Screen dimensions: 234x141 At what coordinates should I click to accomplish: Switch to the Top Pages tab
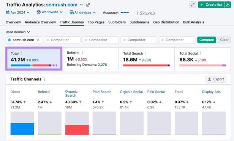coord(96,22)
